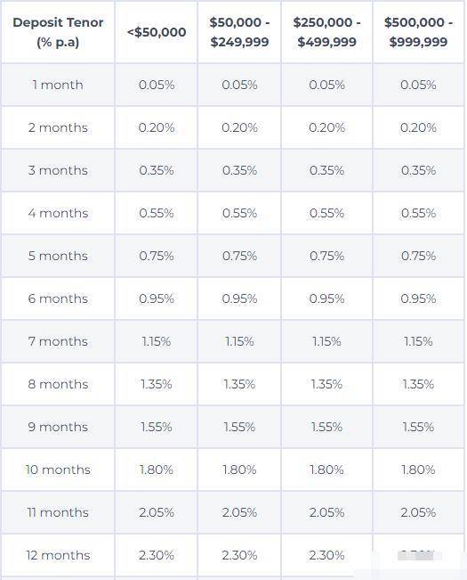
Task: Select 1.15% rate in $500,000 - $999,999 column
Action: 418,341
